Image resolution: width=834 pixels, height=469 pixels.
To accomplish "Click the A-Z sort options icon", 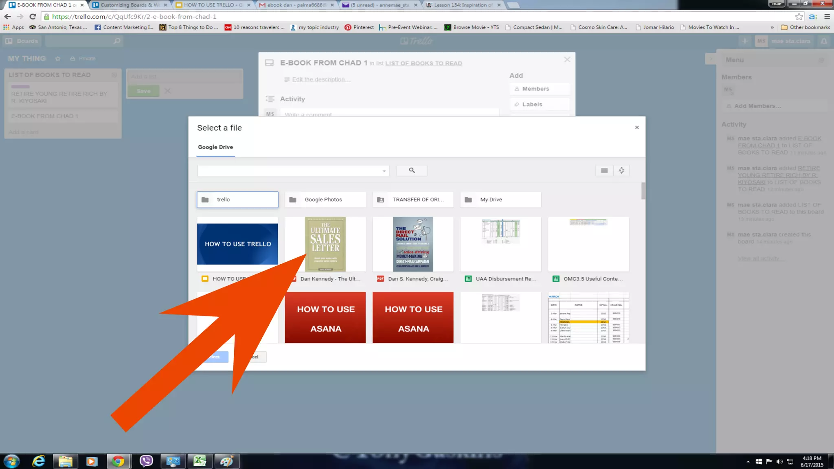I will point(621,171).
